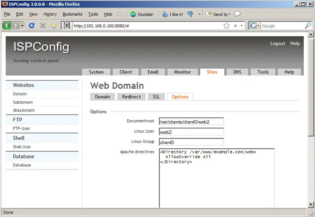Screen dimensions: 315x217
Task: Open the Send to dropdown
Action: coord(218,14)
